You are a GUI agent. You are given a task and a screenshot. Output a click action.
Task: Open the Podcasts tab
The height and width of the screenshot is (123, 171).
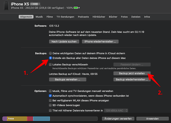pos(83,17)
